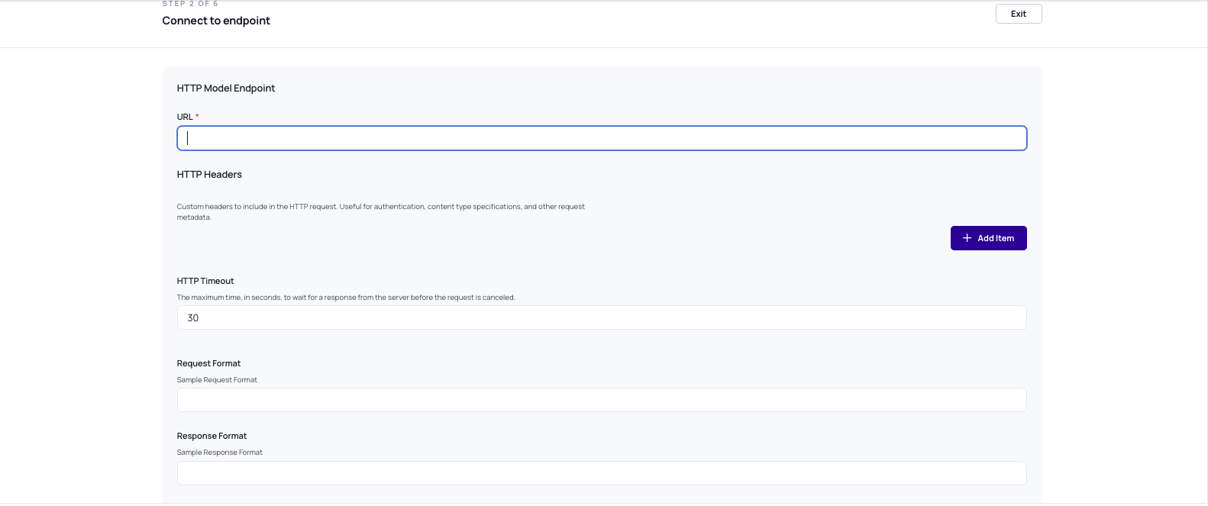Image resolution: width=1208 pixels, height=506 pixels.
Task: Click the "HTTP Headers" section label
Action: [x=209, y=175]
